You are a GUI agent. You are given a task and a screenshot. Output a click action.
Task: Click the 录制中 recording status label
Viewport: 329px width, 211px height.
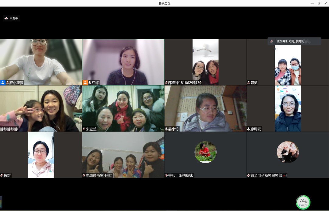[14, 18]
